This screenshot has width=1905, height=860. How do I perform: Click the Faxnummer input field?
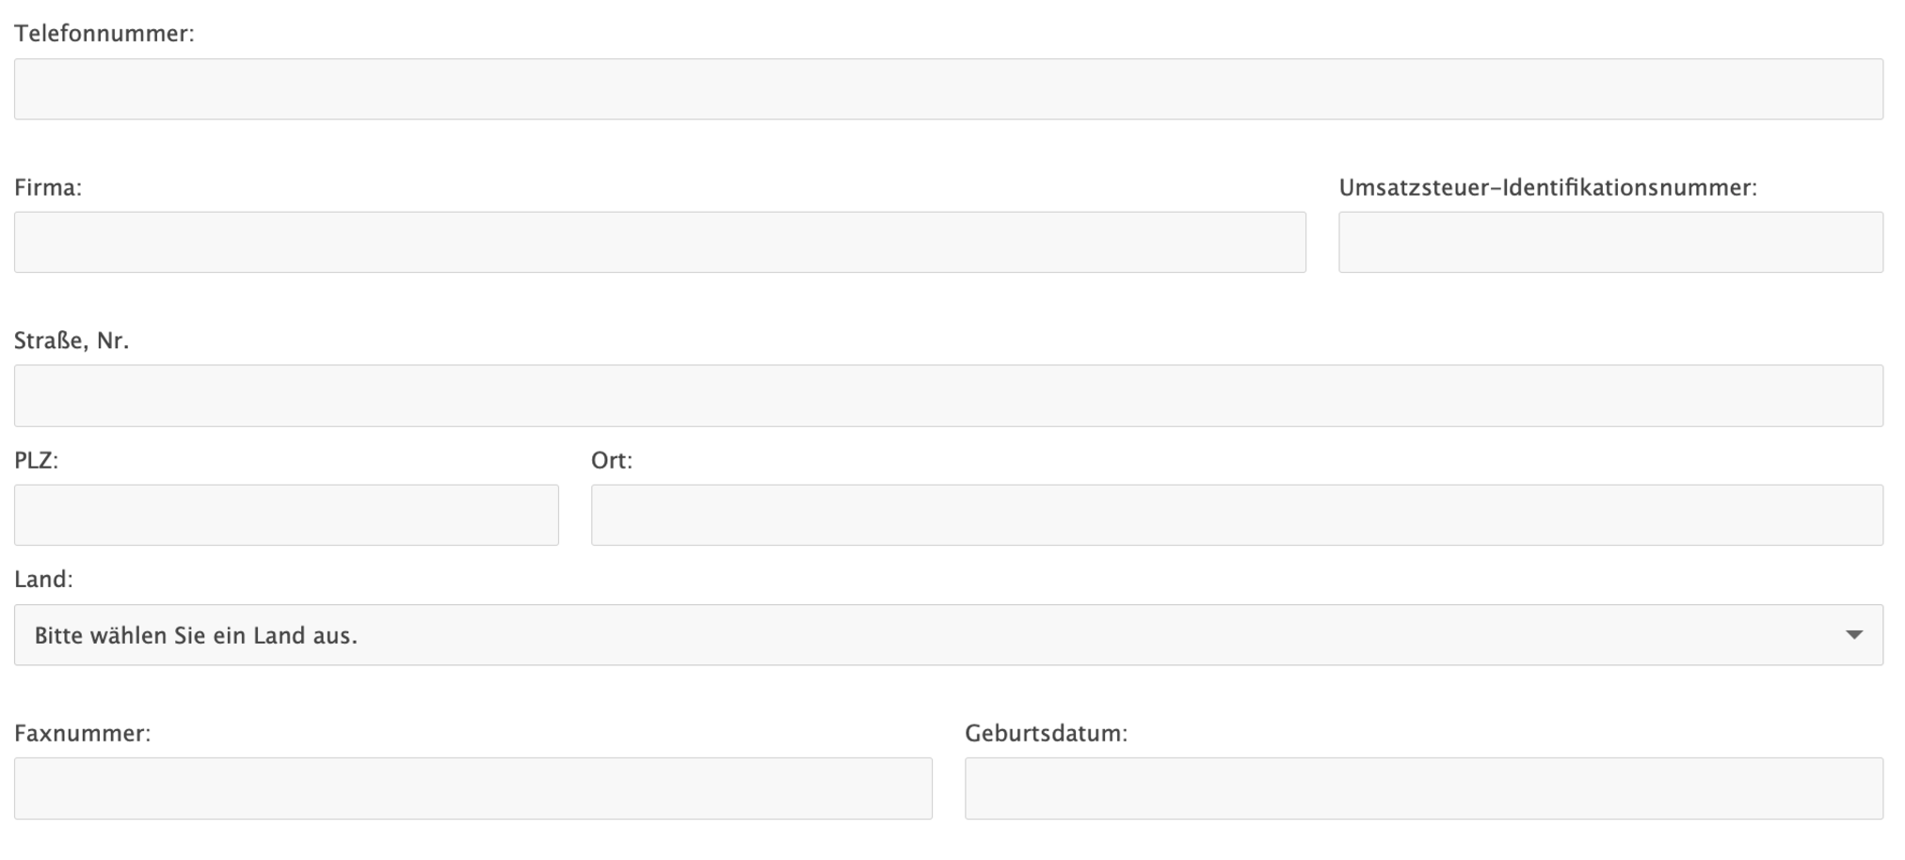(x=472, y=788)
